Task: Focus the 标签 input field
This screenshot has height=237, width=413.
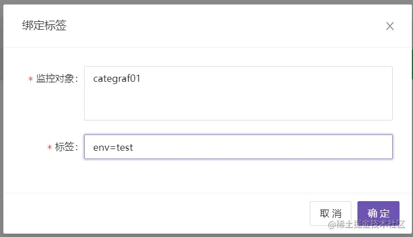Action: click(238, 147)
